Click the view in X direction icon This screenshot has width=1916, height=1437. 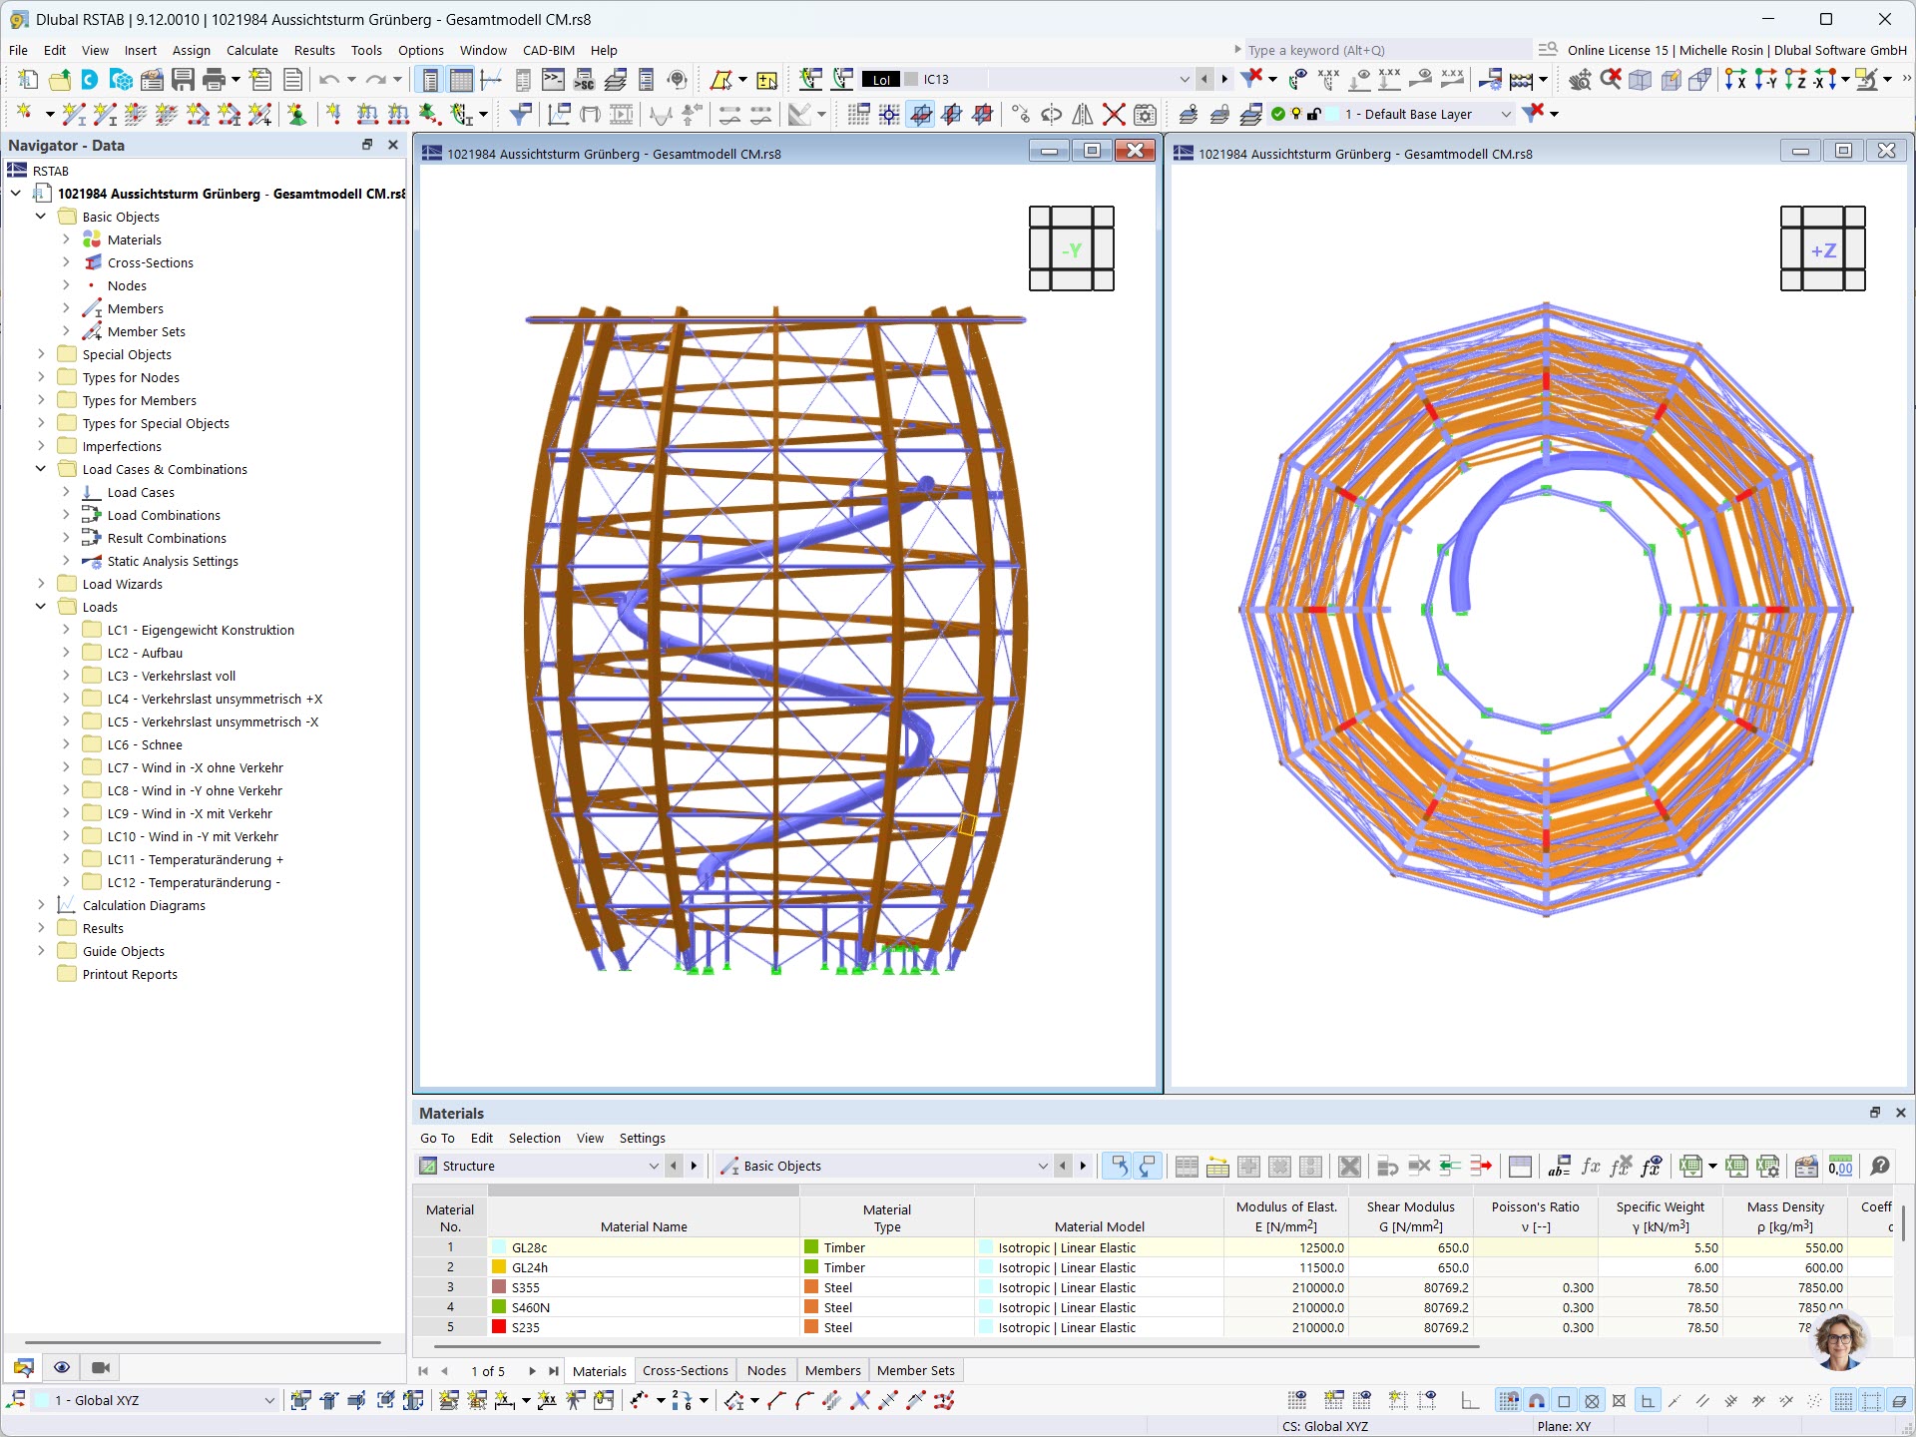click(1735, 80)
